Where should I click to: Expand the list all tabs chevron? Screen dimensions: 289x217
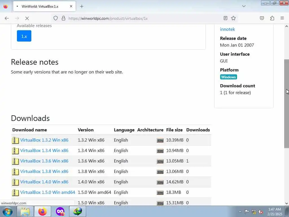[244, 6]
